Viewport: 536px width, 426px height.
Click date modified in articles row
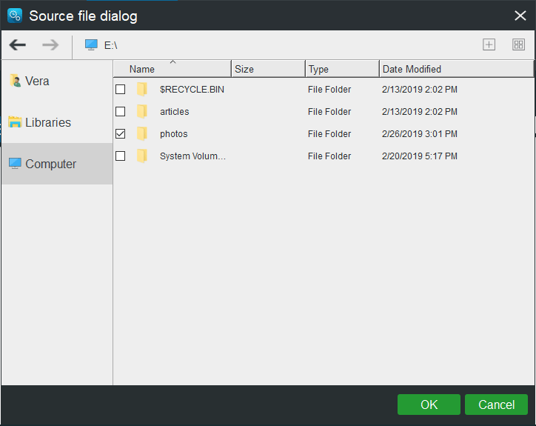[x=420, y=112]
